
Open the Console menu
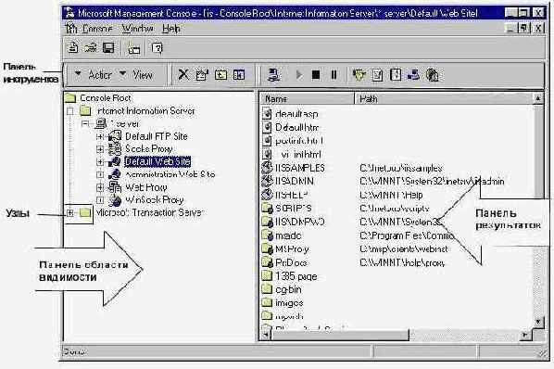(97, 29)
